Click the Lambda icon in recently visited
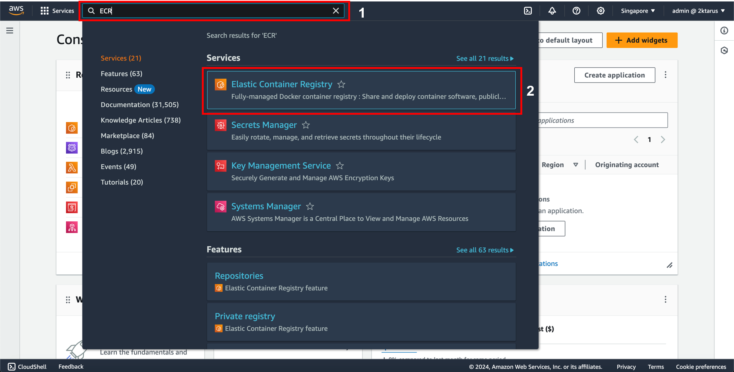Viewport: 734px width, 372px height. pos(72,167)
